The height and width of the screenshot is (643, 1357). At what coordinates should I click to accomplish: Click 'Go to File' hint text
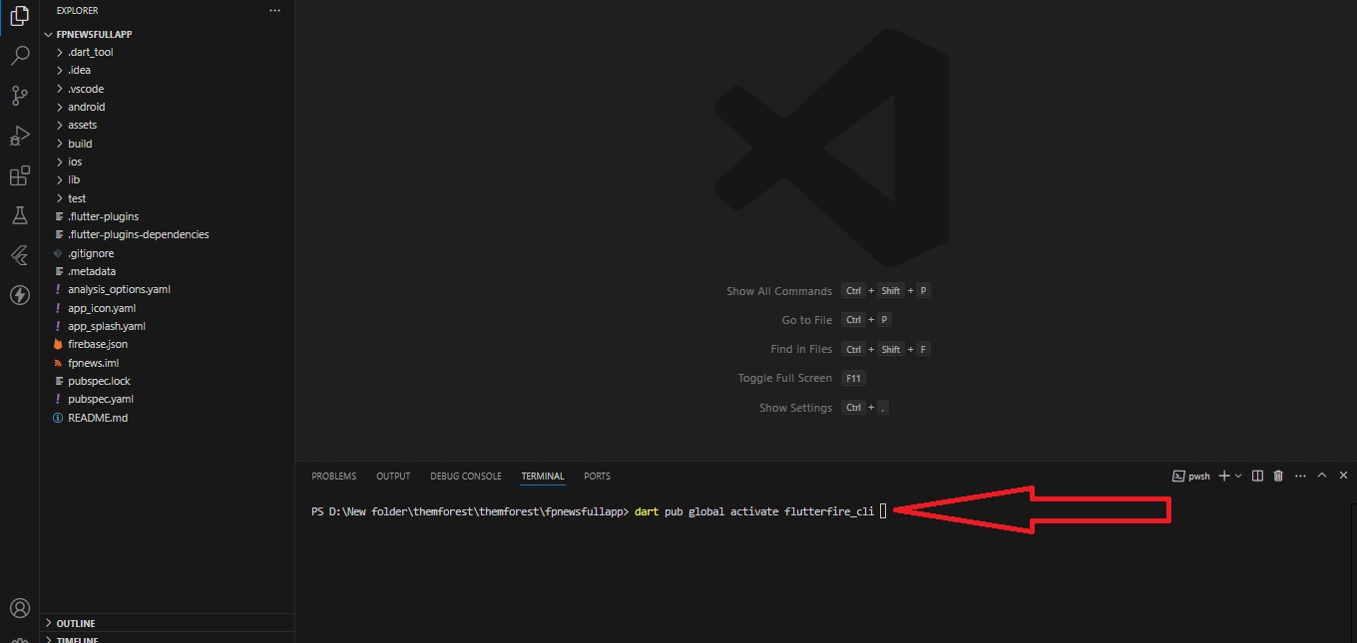[806, 320]
